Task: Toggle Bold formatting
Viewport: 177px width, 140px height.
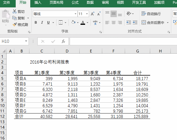Action: point(36,23)
